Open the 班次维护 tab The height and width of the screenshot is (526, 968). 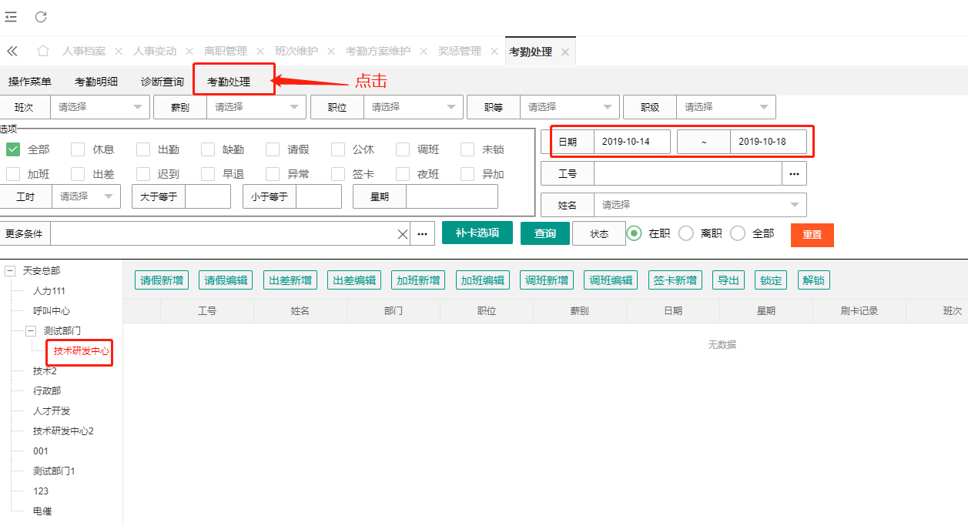point(296,52)
